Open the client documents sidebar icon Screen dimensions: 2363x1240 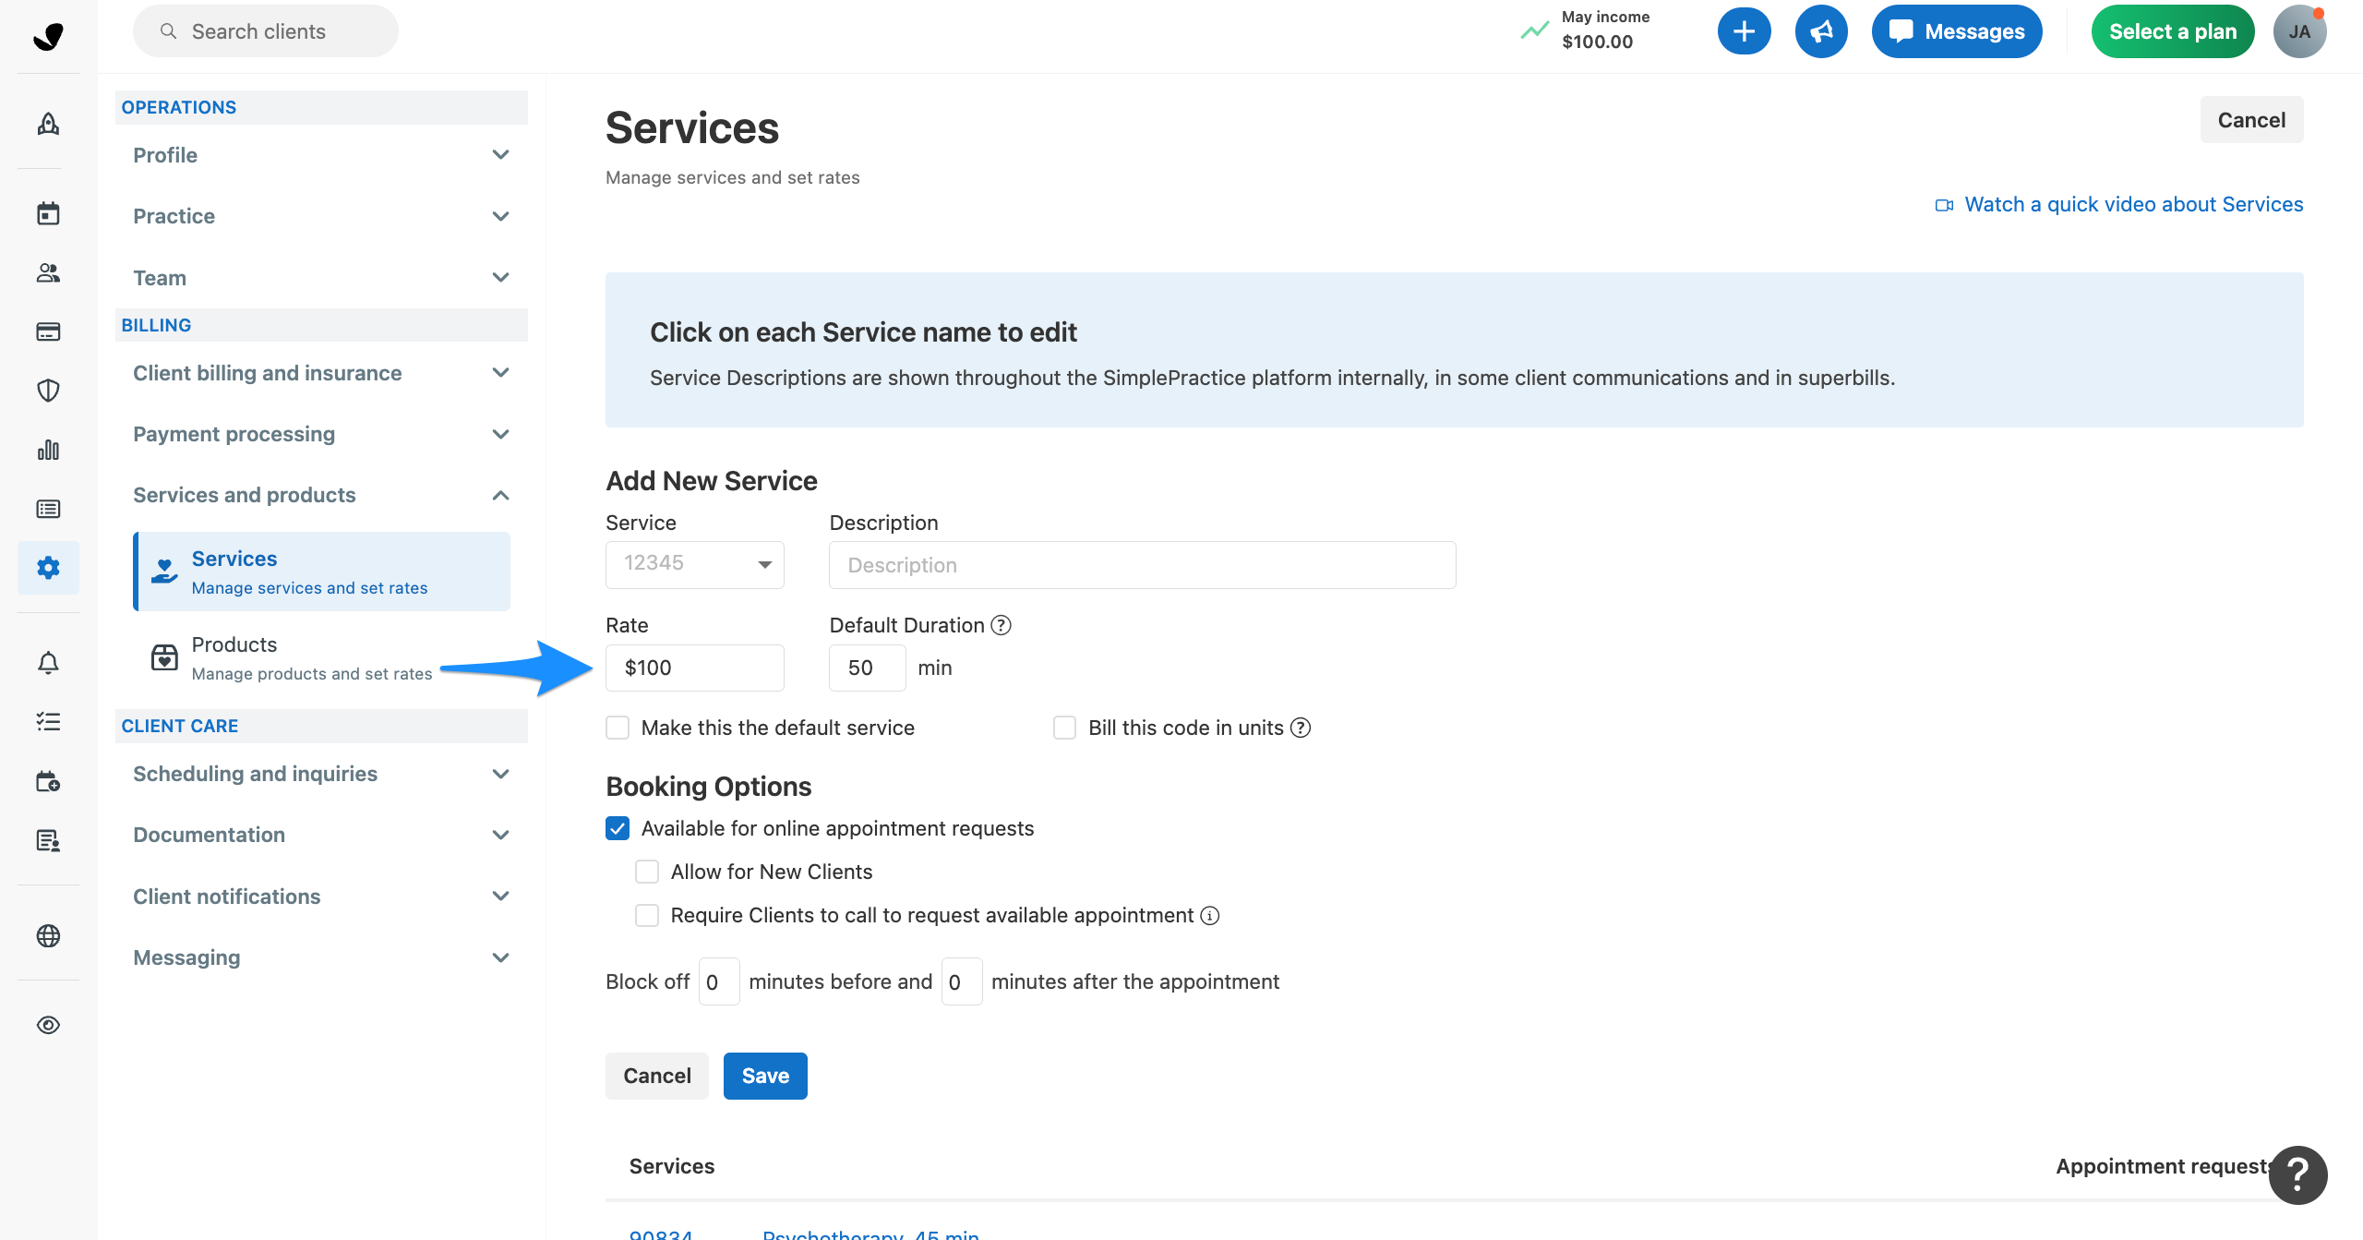pos(48,840)
